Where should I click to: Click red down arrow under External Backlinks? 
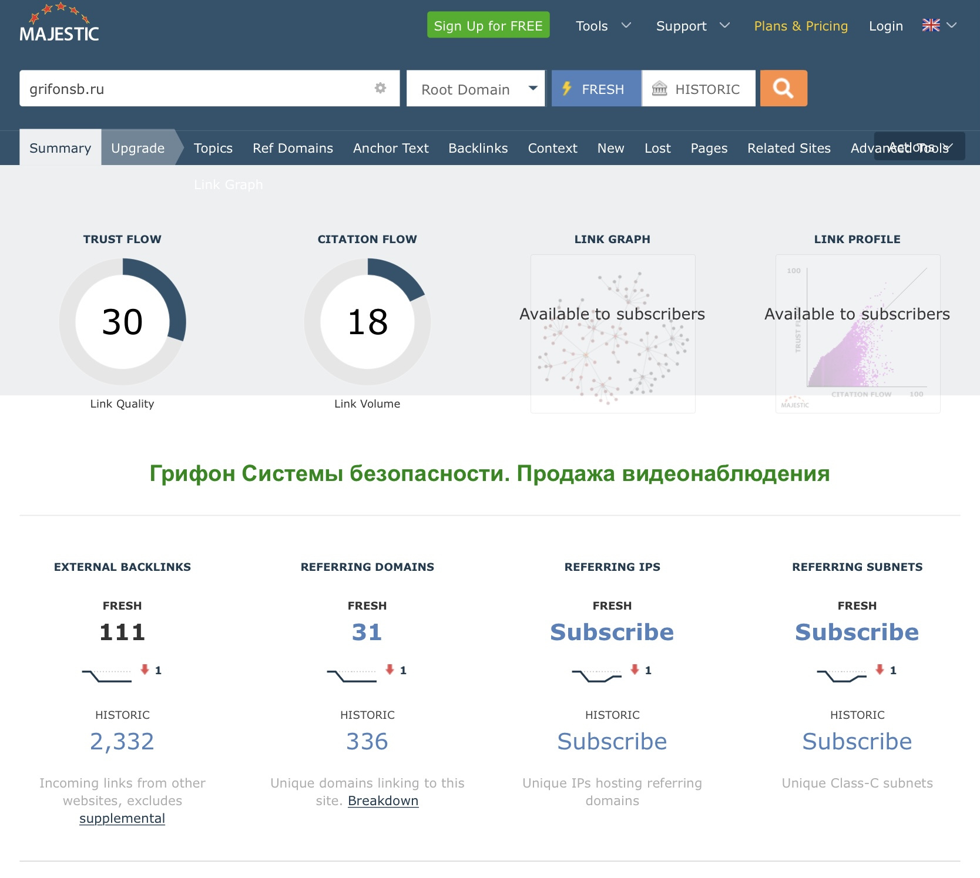tap(145, 669)
